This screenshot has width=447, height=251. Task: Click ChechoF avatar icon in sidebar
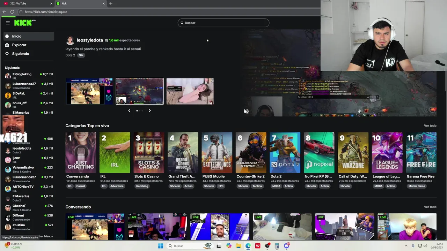point(8,207)
